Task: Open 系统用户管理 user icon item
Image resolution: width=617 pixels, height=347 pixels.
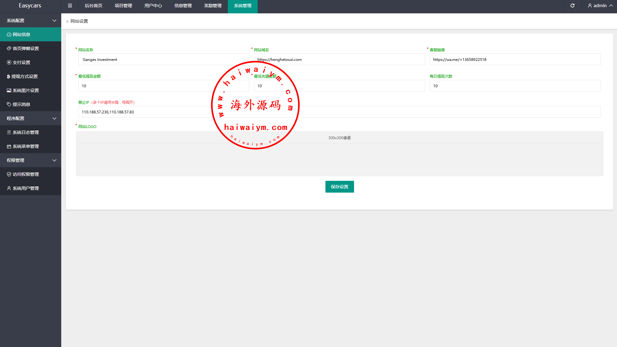Action: 26,188
